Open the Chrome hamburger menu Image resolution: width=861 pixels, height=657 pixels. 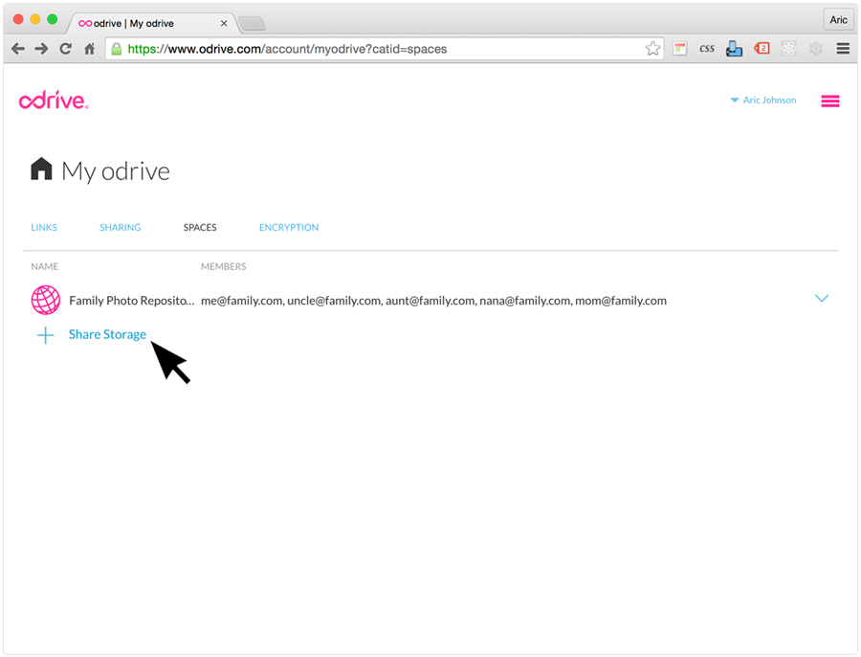coord(844,49)
